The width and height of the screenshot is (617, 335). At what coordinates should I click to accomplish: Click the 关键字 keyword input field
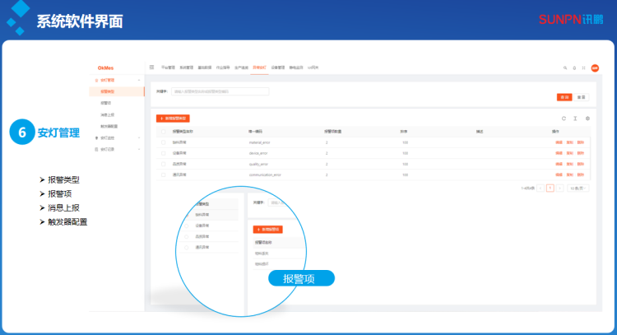click(x=220, y=91)
